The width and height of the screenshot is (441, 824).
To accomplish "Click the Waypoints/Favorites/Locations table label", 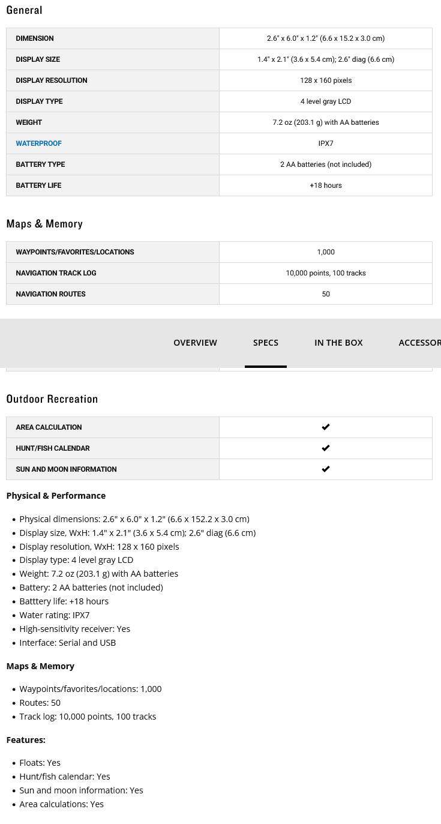I will (75, 252).
